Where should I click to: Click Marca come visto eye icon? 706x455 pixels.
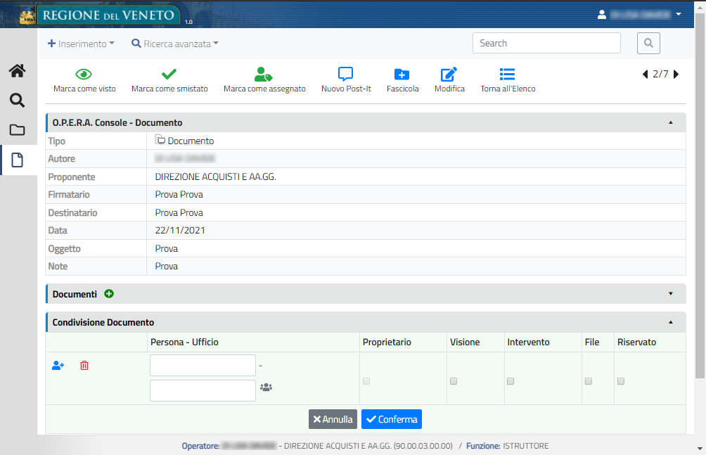coord(84,74)
